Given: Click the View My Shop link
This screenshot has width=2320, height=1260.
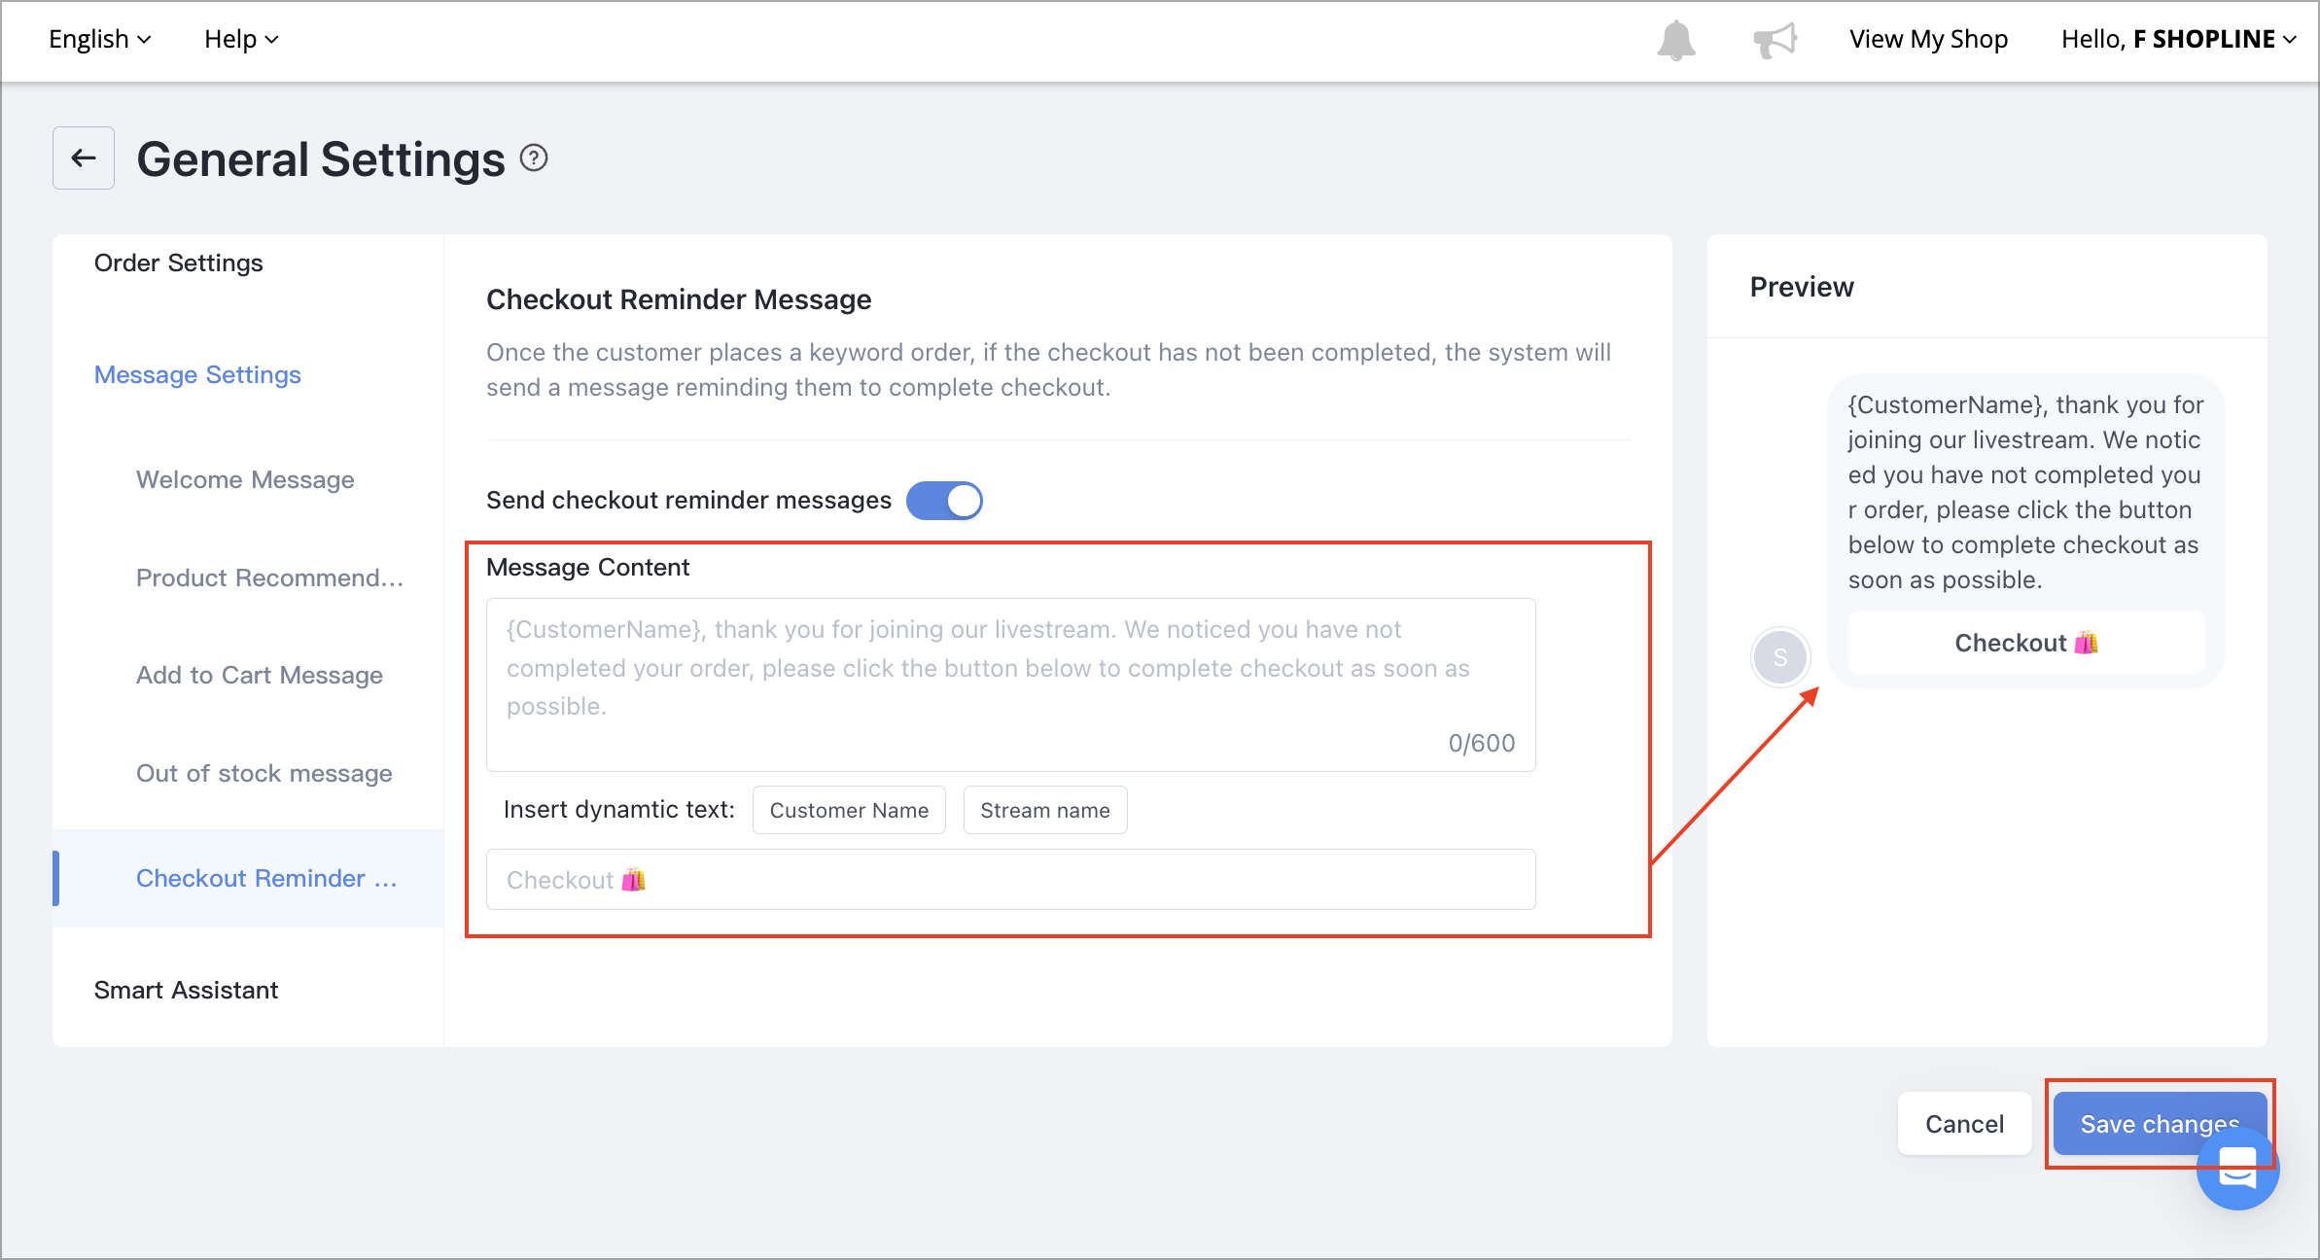Looking at the screenshot, I should click(1928, 39).
